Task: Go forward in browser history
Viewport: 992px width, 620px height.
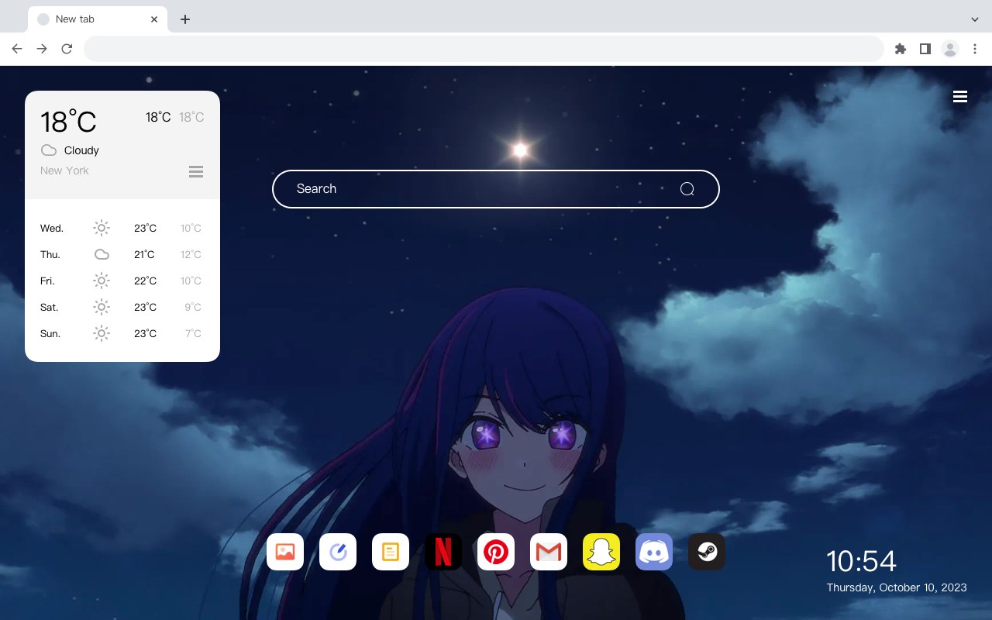Action: (x=42, y=49)
